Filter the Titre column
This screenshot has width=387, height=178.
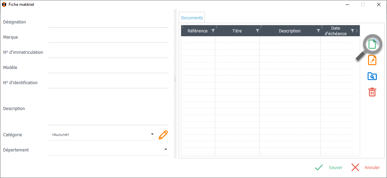257,31
